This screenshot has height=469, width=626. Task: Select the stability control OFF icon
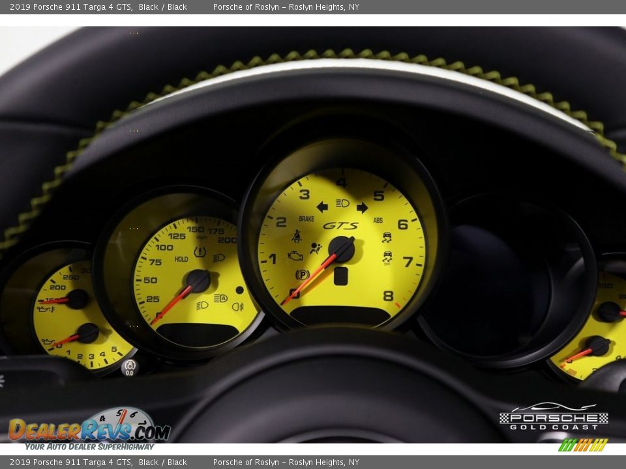(x=387, y=258)
